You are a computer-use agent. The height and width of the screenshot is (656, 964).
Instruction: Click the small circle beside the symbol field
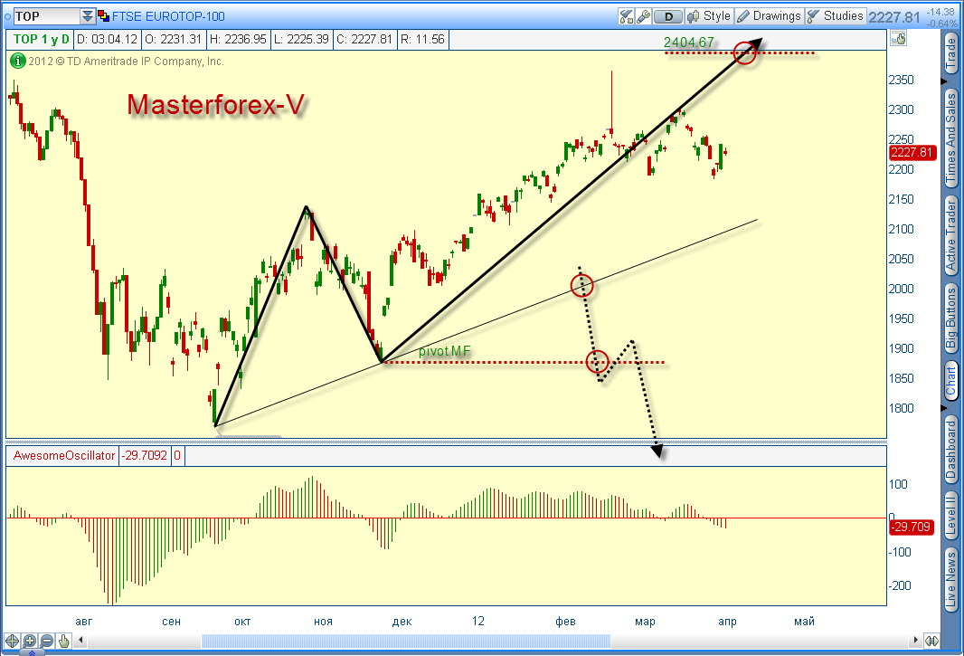(8, 16)
